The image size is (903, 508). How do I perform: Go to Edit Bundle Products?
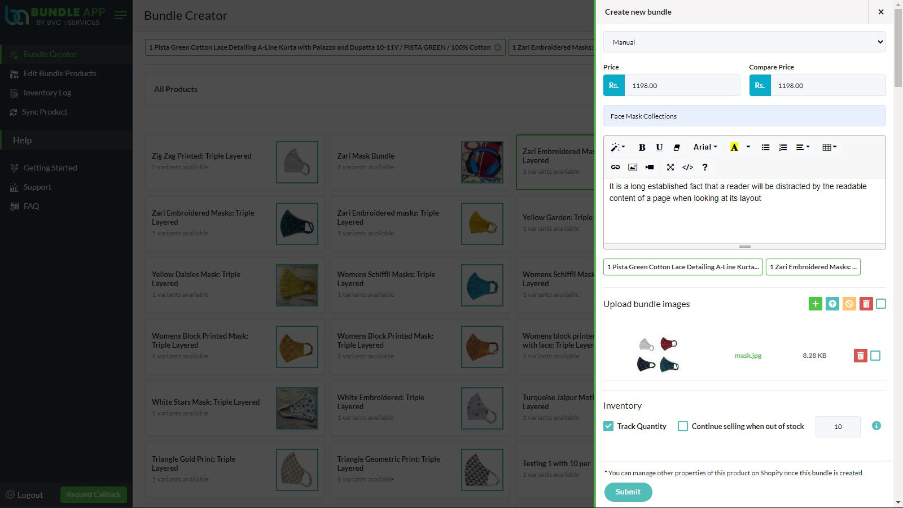tap(60, 73)
